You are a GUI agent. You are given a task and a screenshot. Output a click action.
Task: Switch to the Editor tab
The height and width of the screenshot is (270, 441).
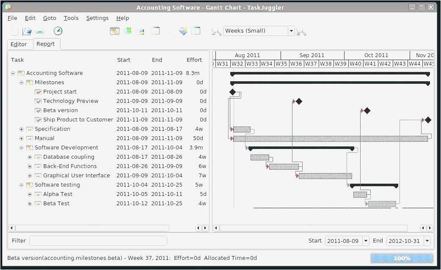tap(19, 44)
